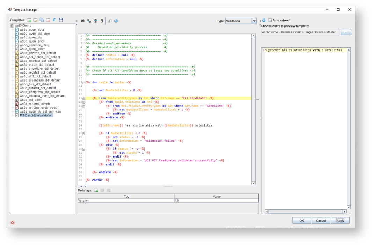Click the refresh preview icon beside Auto-refresh
The width and height of the screenshot is (372, 245).
pyautogui.click(x=264, y=20)
